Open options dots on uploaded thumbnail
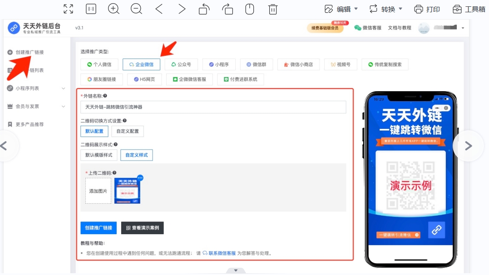The image size is (489, 275). pos(140,178)
